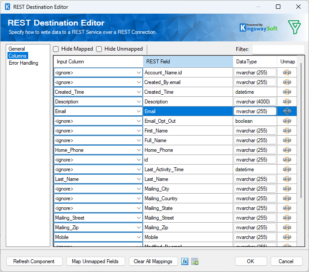309x272 pixels.
Task: Click Refresh Component button
Action: 34,261
